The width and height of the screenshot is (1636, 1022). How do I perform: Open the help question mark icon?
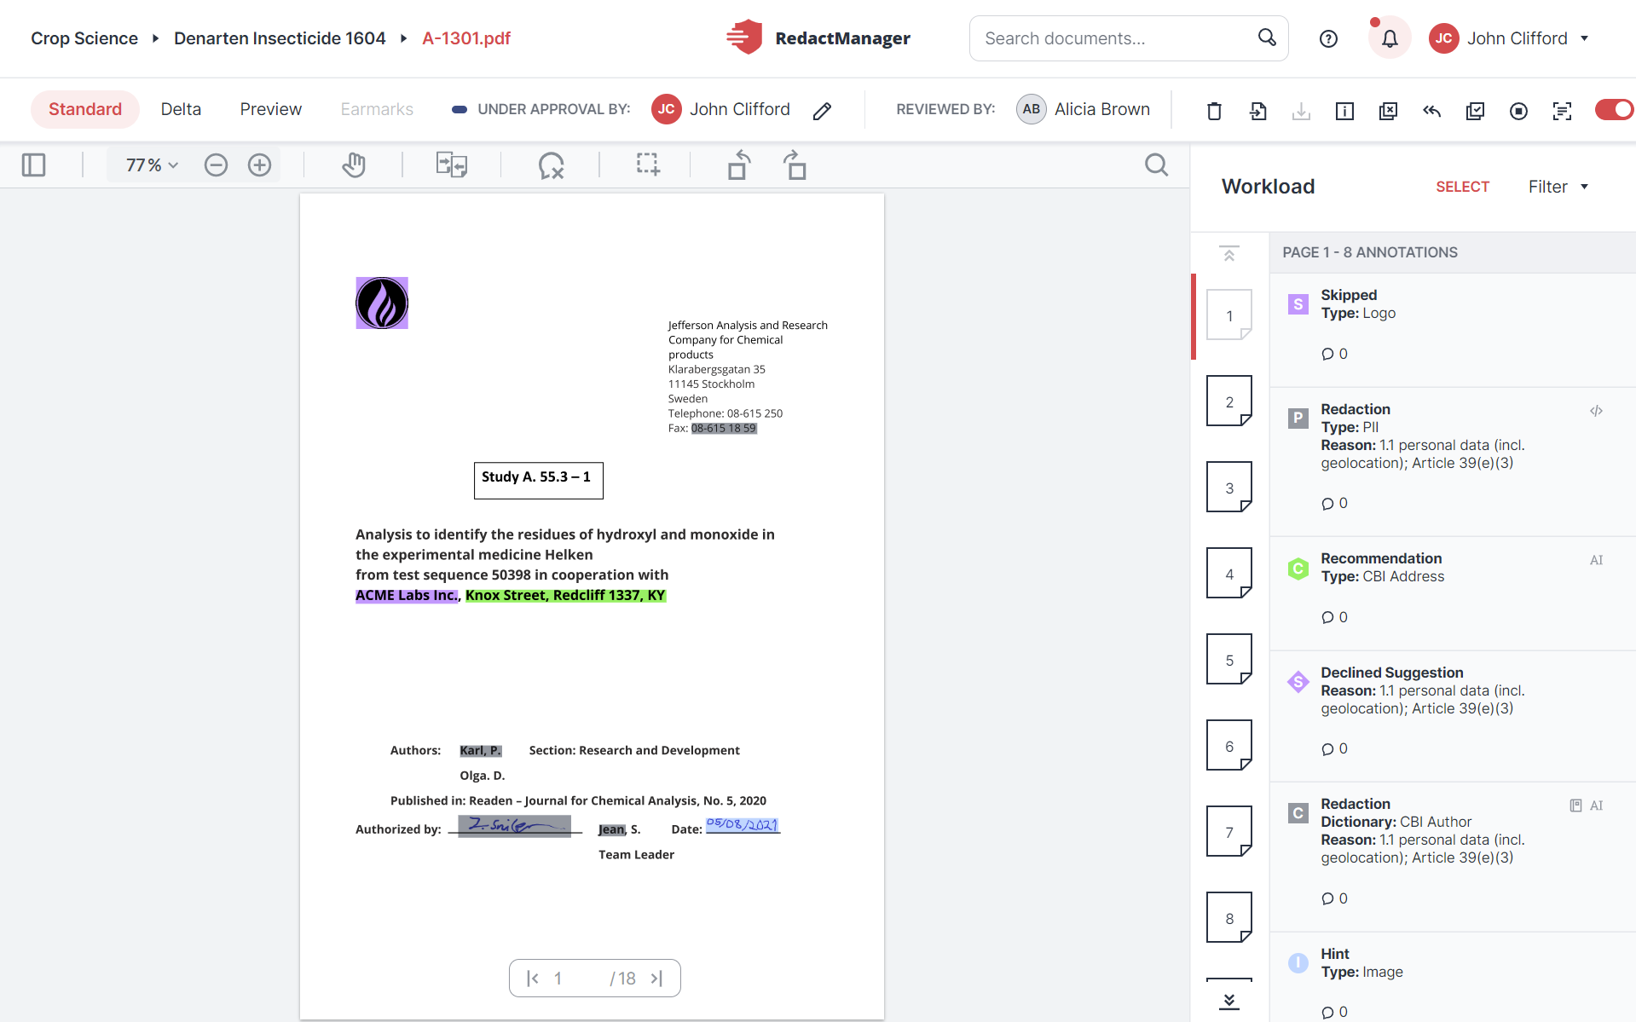pyautogui.click(x=1328, y=38)
